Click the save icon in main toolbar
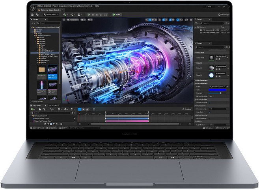The height and width of the screenshot is (190, 259). click(32, 15)
